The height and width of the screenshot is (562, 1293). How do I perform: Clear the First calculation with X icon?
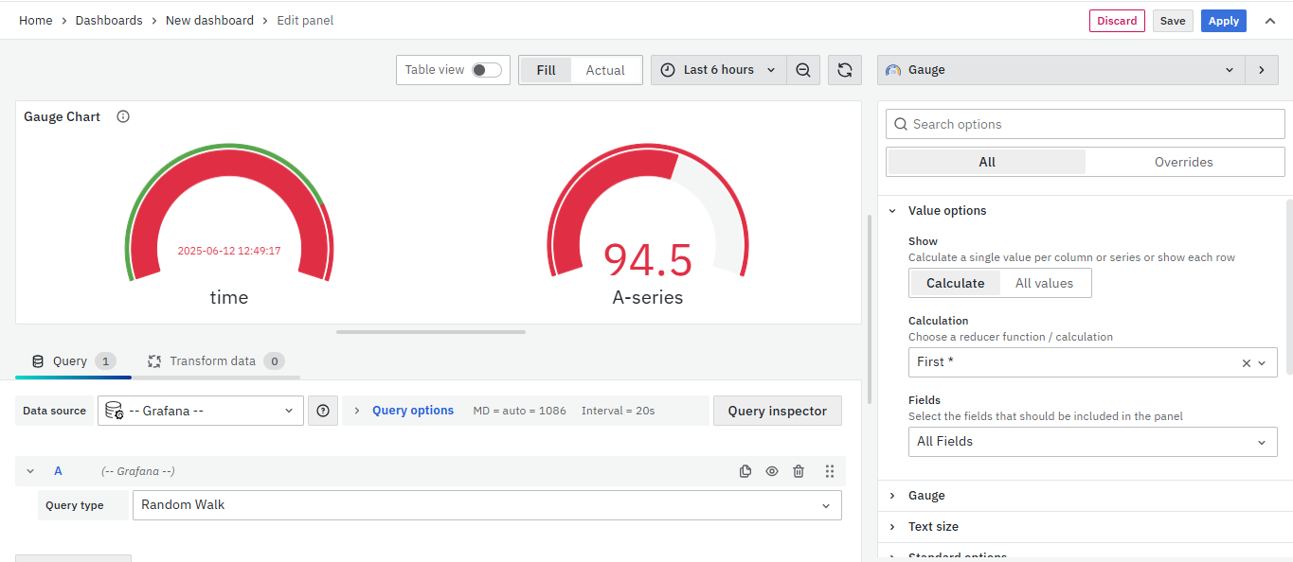click(x=1247, y=362)
